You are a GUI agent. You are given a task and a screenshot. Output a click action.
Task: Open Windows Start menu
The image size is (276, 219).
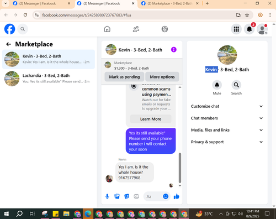pyautogui.click(x=7, y=213)
